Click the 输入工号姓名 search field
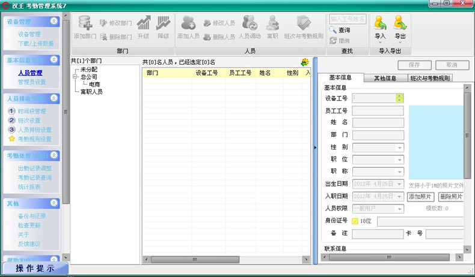This screenshot has height=277, width=475. [348, 19]
